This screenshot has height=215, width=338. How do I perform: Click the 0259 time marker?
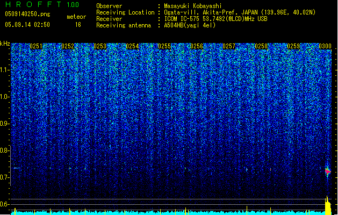(293, 46)
